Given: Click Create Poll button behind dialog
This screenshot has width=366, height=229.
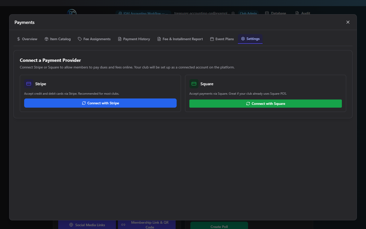Looking at the screenshot, I should coord(219,226).
